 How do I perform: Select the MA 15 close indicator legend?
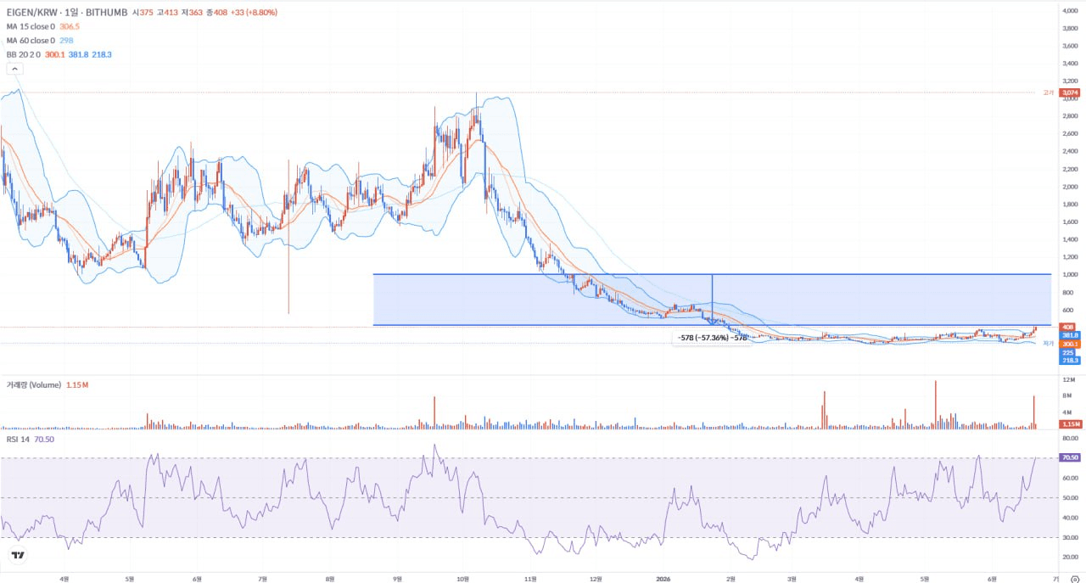pyautogui.click(x=42, y=26)
